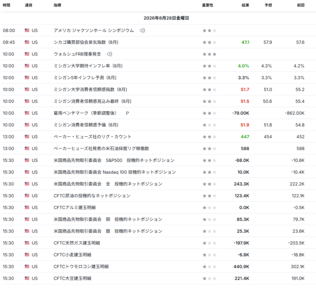Open 金 投機的ネットポジション event
Screen dimensions: 316x288
[108, 184]
